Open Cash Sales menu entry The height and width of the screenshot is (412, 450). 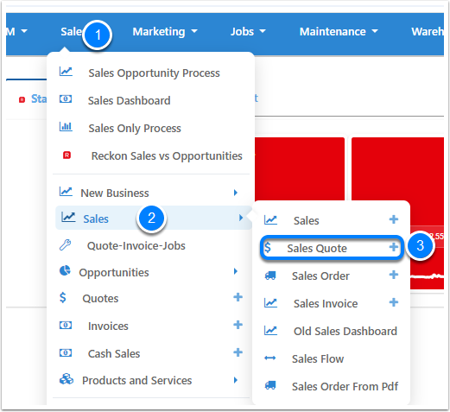[114, 353]
